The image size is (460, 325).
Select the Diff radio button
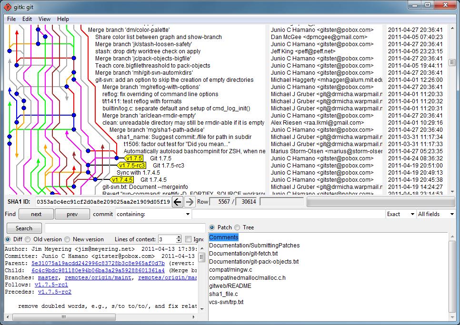coord(8,239)
